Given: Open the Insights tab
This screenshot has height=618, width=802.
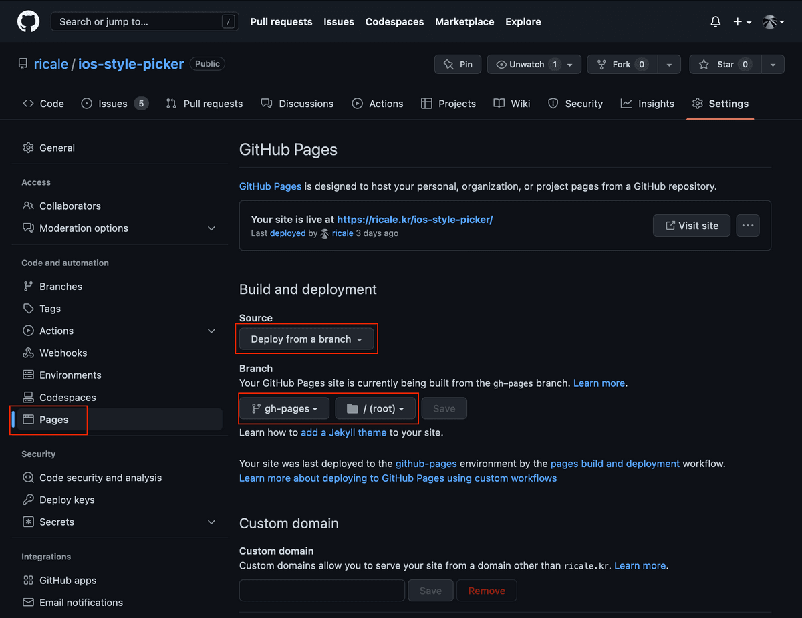Looking at the screenshot, I should click(x=648, y=104).
